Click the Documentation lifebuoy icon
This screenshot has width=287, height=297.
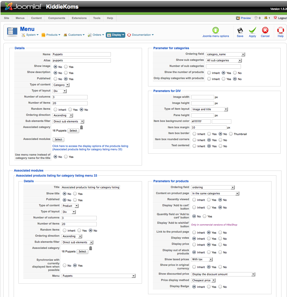pos(129,35)
